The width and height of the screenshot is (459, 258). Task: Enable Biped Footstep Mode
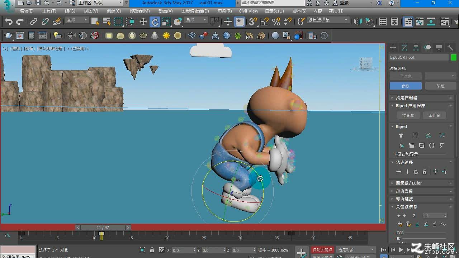click(x=415, y=135)
